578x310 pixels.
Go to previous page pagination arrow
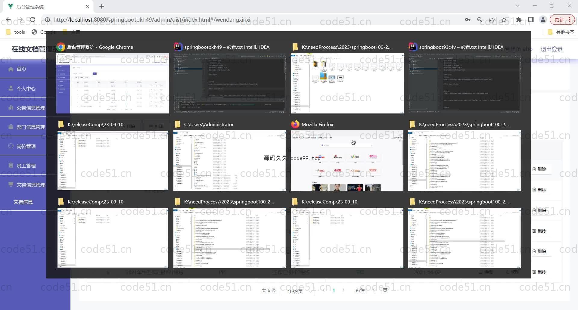[x=324, y=290]
